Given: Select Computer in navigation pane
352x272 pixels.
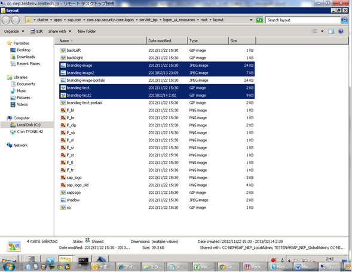Looking at the screenshot, I should click(22, 118).
